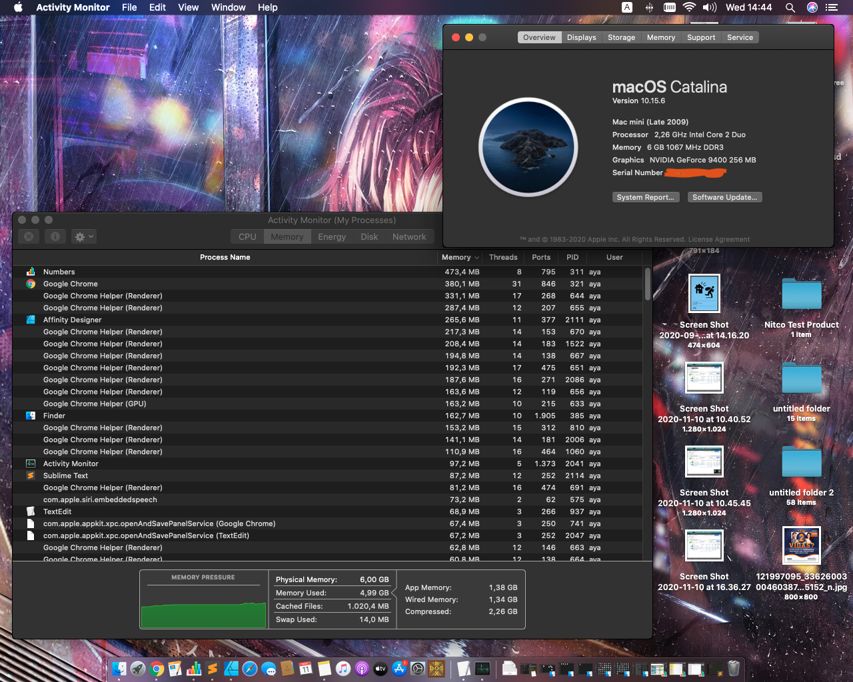Click the process list vertical scrollbar
853x682 pixels.
pyautogui.click(x=647, y=285)
